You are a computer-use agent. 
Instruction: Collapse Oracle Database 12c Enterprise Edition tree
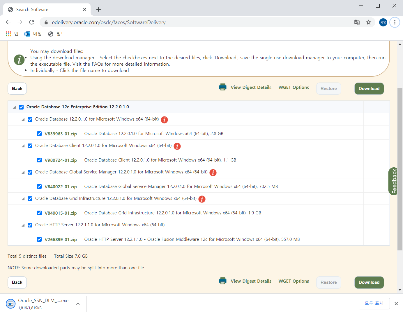14,107
